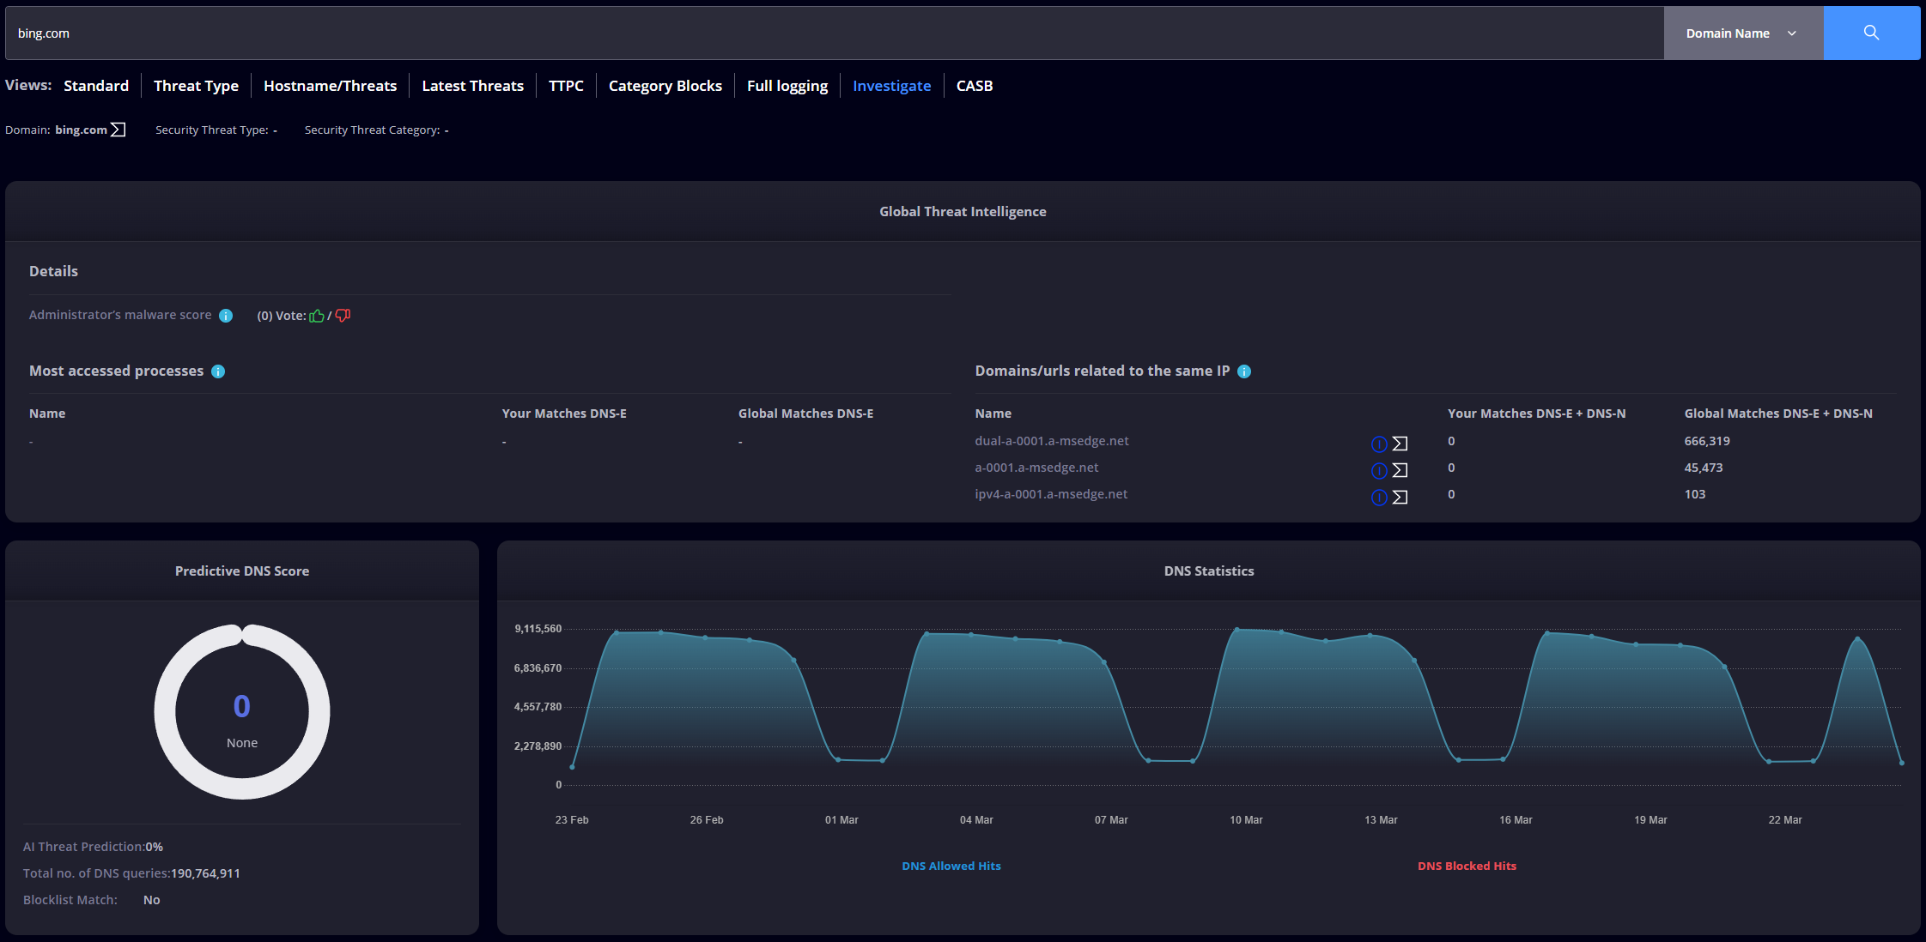
Task: Open the Category Blocks view
Action: tap(665, 86)
